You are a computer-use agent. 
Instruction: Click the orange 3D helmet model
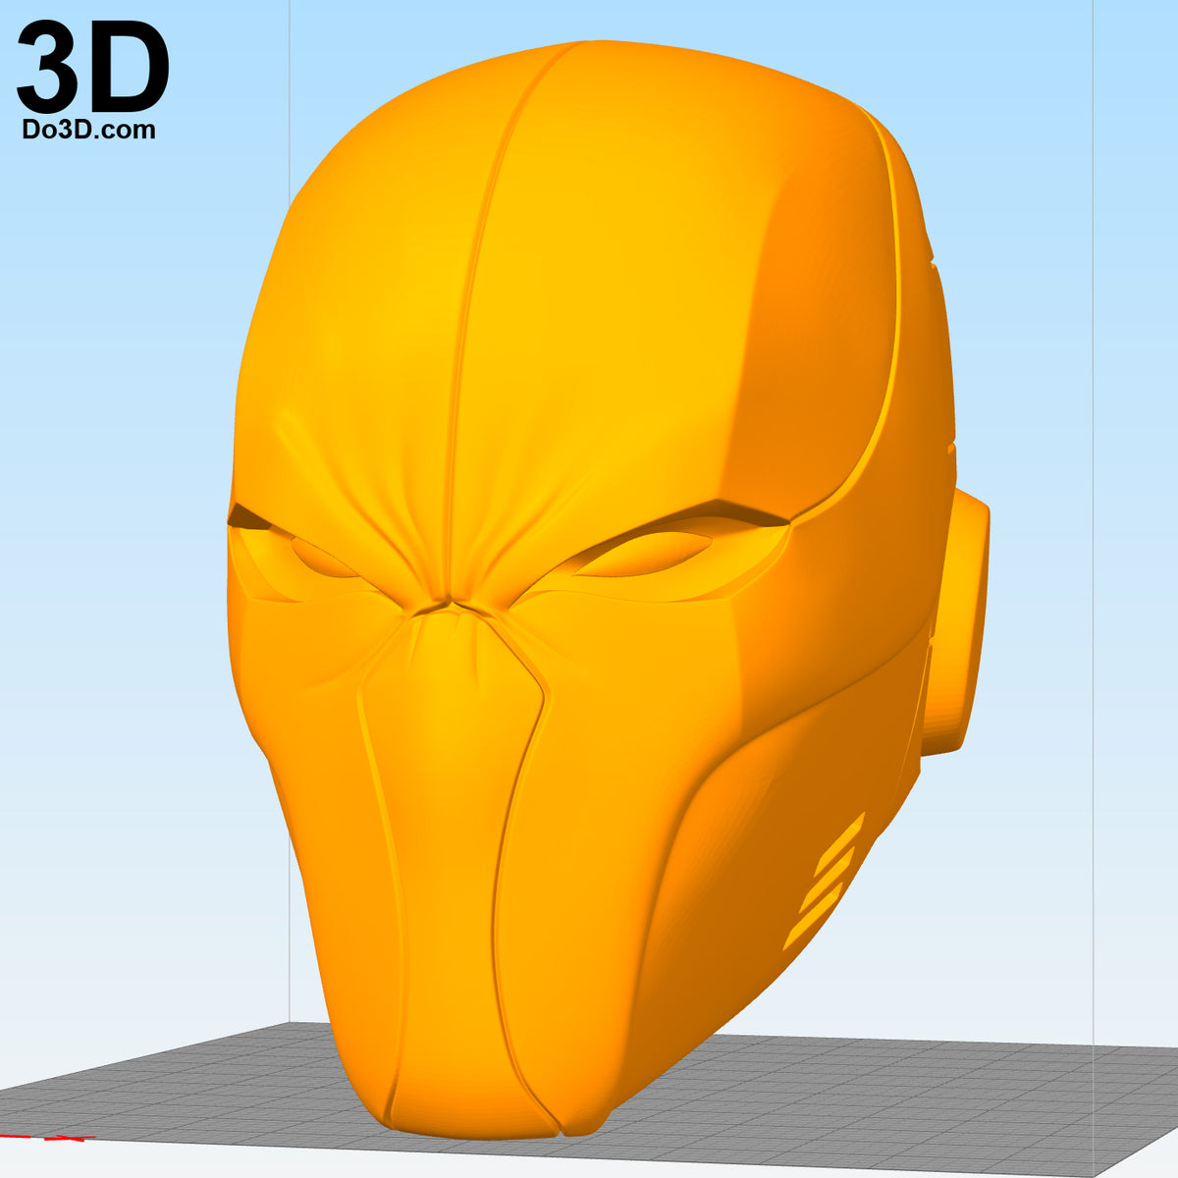pos(609,589)
